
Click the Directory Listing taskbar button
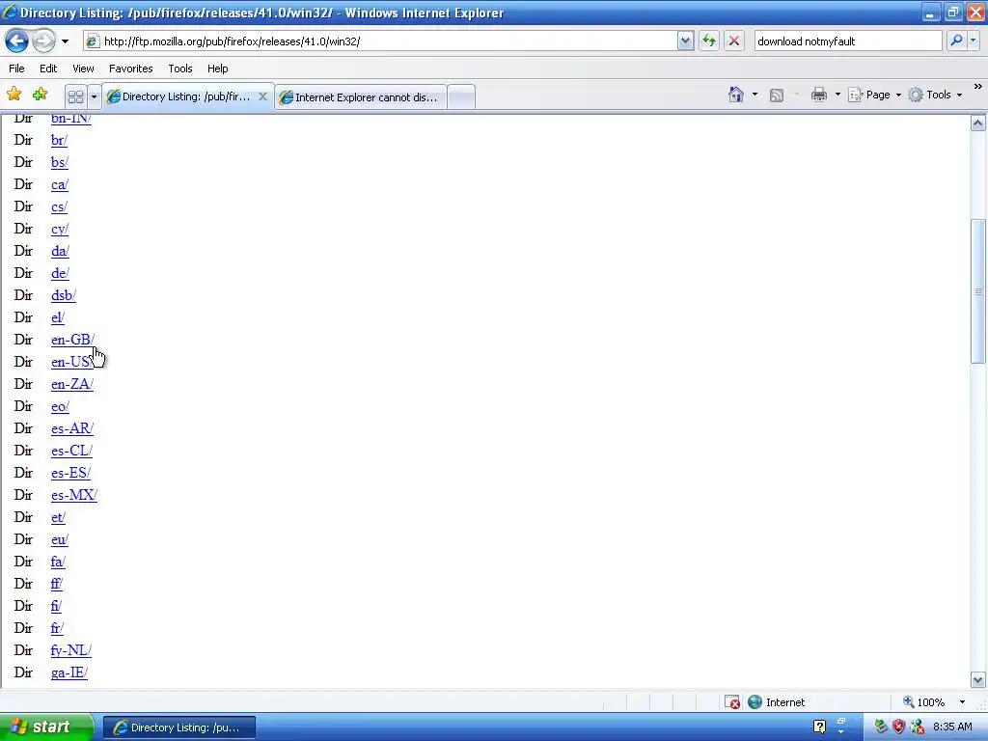178,727
